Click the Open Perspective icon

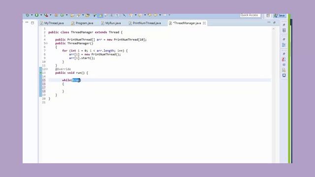point(268,15)
